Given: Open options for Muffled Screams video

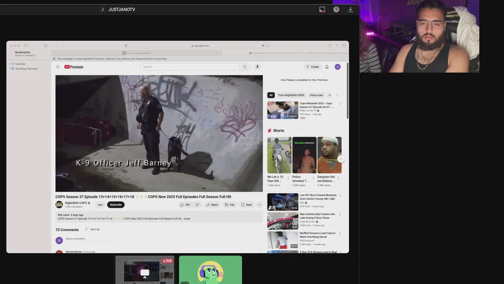Looking at the screenshot, I should pos(340,234).
